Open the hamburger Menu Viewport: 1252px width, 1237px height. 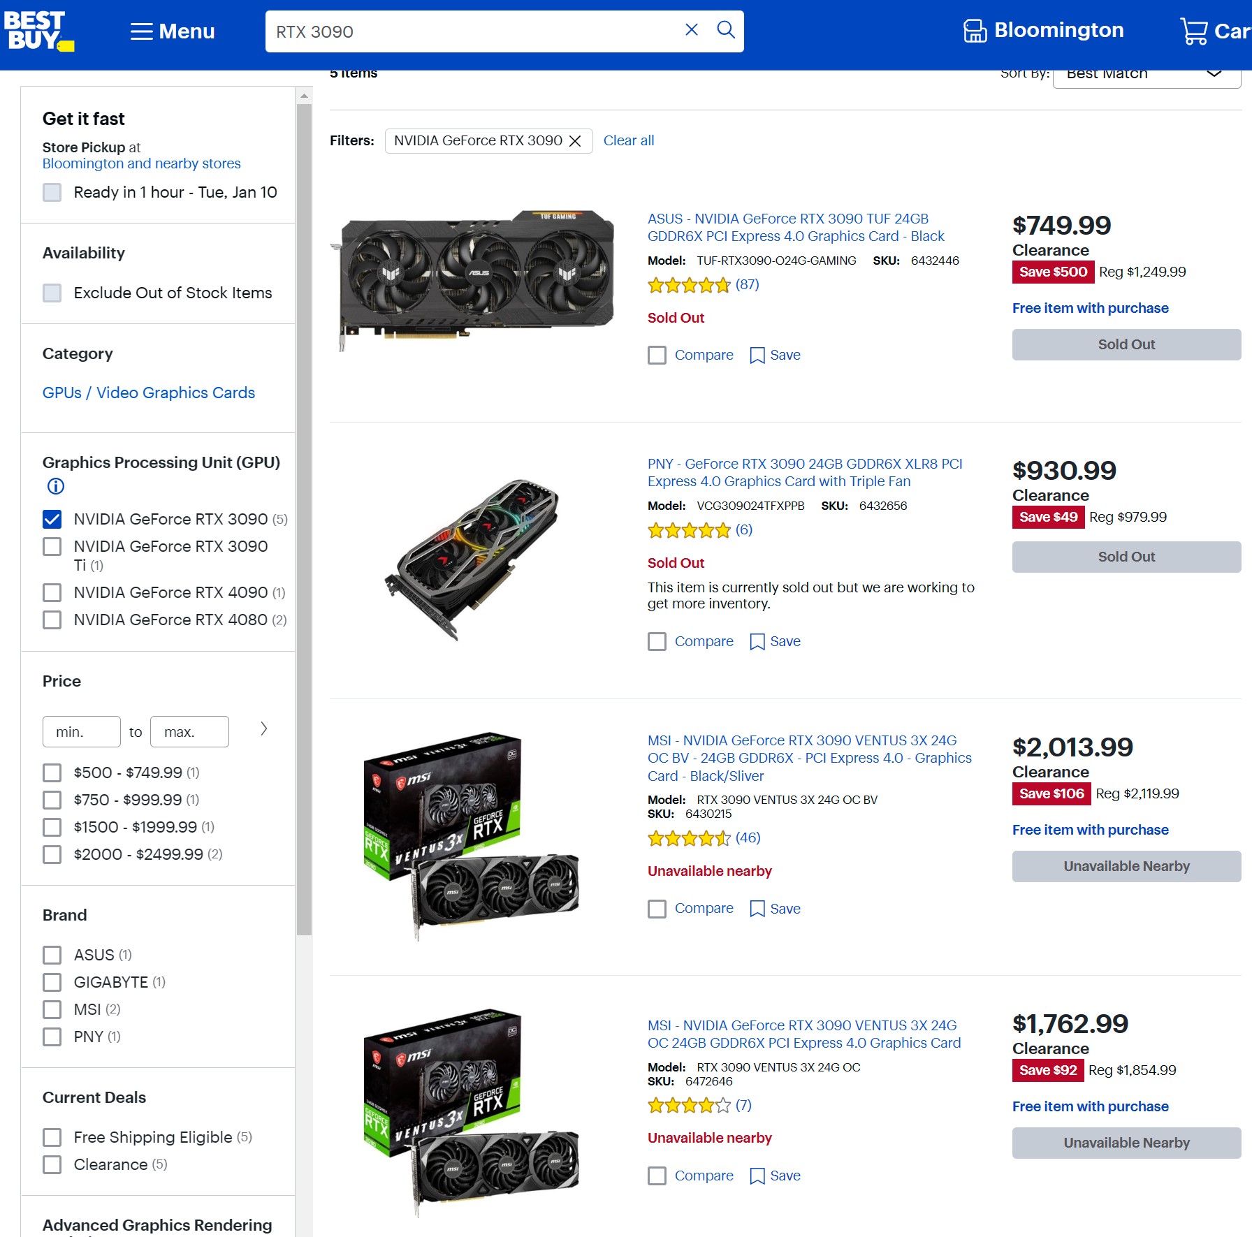[172, 31]
